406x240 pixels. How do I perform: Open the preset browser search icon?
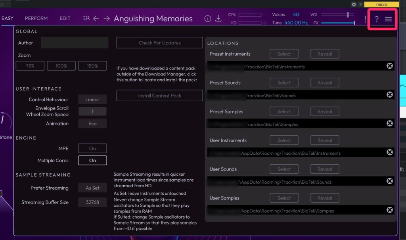86,19
